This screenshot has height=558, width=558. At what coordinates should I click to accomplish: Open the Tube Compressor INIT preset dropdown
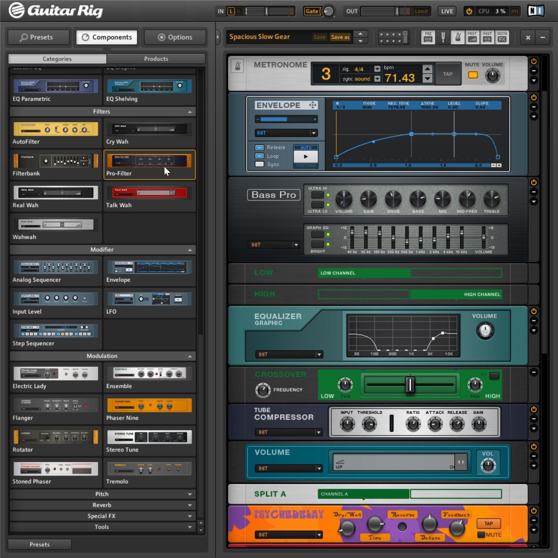[x=288, y=432]
